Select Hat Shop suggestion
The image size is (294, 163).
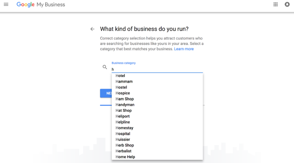157,111
